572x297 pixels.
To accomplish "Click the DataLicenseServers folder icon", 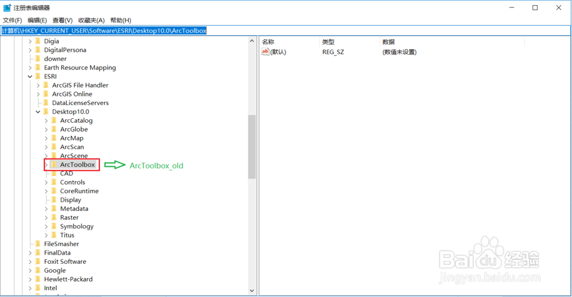I will (x=46, y=102).
